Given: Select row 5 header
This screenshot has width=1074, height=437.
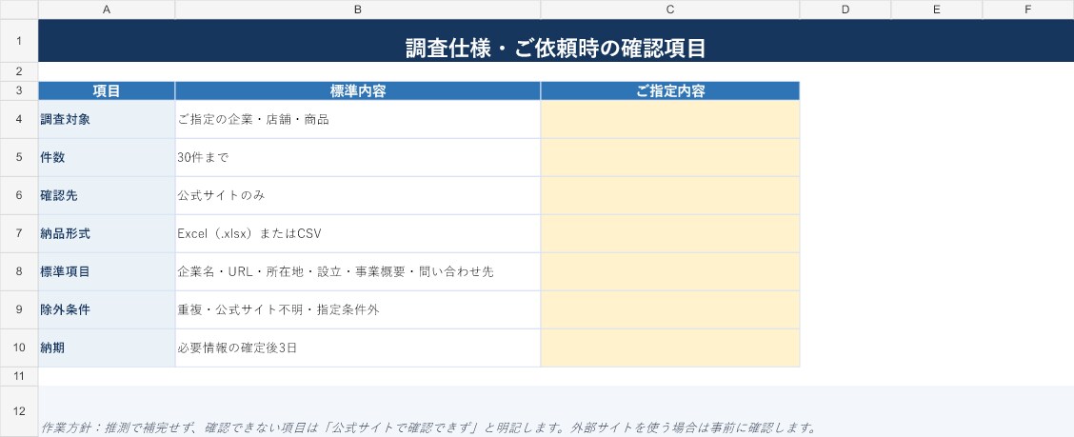Looking at the screenshot, I should [x=18, y=157].
